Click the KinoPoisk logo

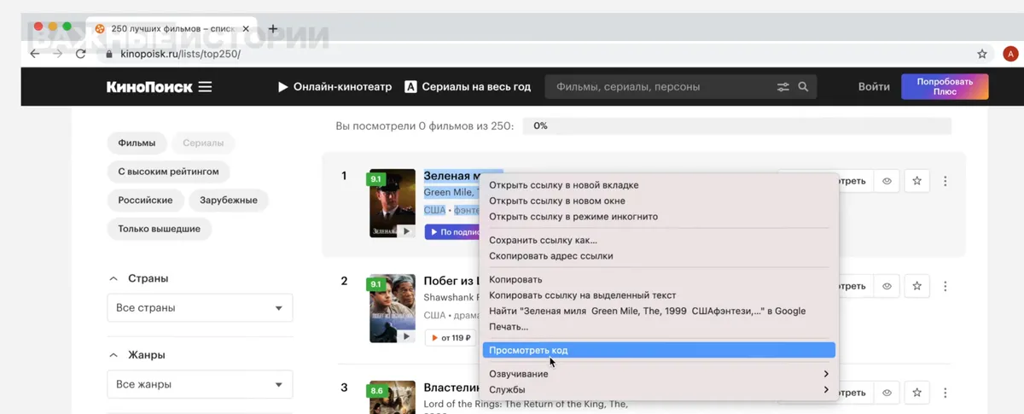[x=149, y=86]
